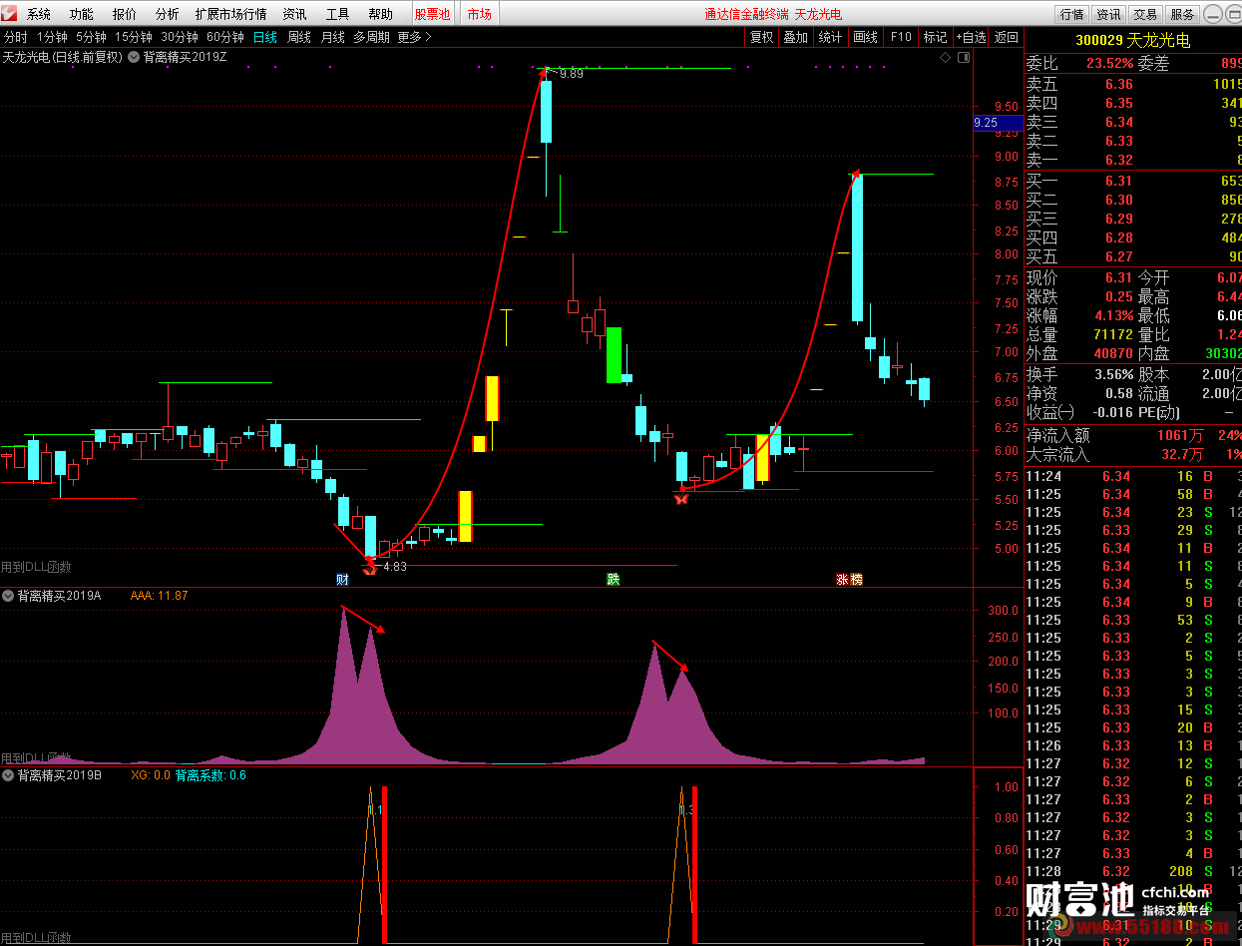Select the 卖一 price 6.32
The image size is (1242, 946).
point(1119,160)
